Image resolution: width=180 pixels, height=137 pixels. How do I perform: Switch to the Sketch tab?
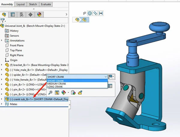click(x=33, y=5)
